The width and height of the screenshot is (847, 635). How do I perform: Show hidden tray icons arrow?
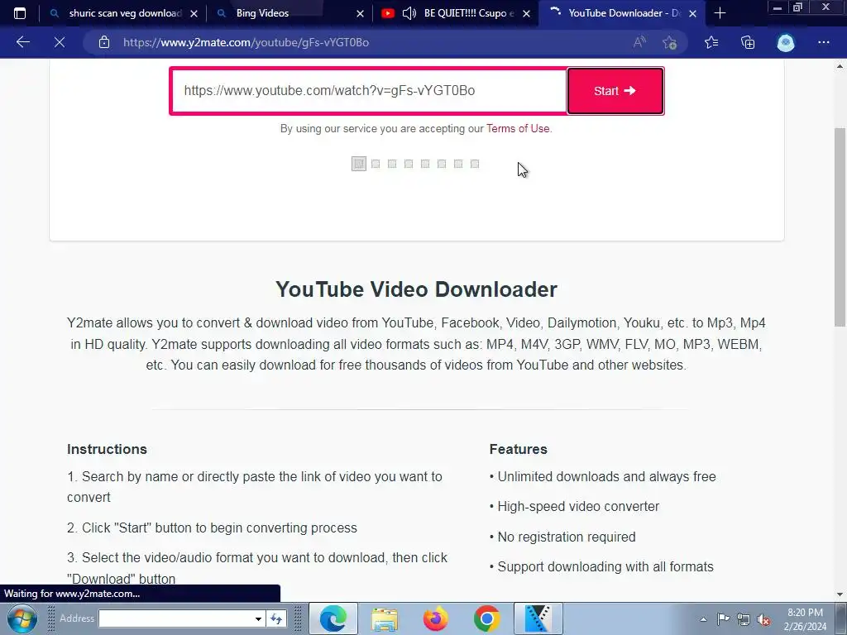(703, 619)
